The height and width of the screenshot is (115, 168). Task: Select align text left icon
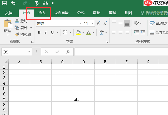[x=114, y=32]
